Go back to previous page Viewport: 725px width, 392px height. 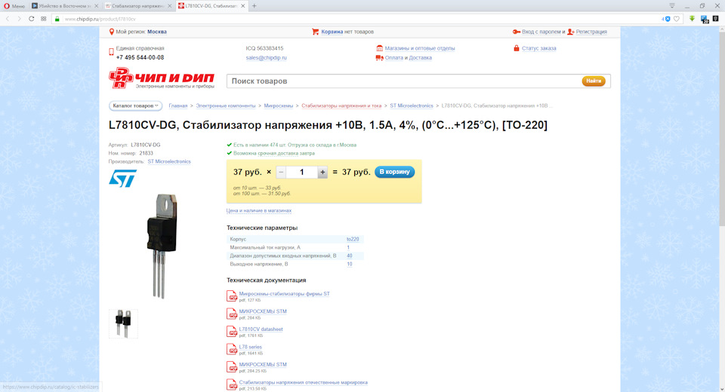click(8, 19)
